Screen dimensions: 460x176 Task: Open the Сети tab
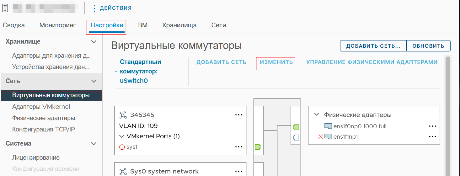tap(219, 25)
